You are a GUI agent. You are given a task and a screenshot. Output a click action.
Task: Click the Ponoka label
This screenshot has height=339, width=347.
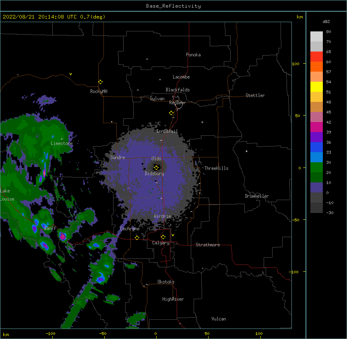pos(193,55)
